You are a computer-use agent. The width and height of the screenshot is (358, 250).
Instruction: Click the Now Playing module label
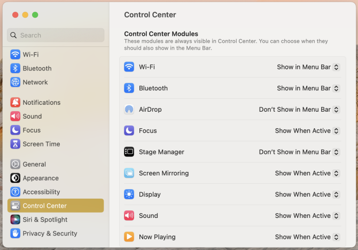[157, 237]
